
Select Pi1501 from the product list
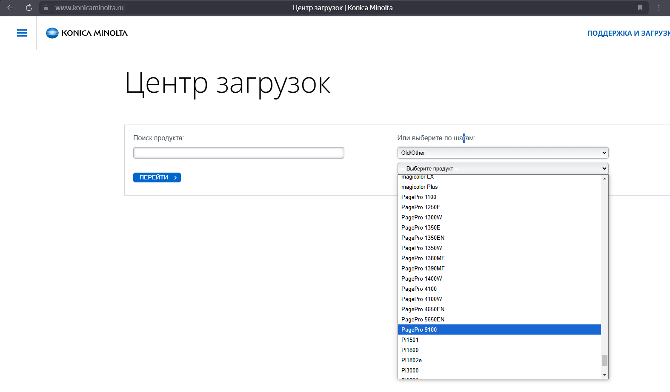pyautogui.click(x=499, y=340)
